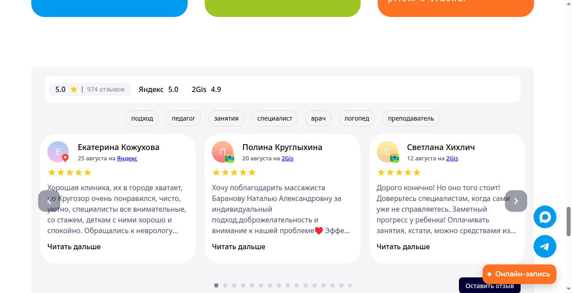This screenshot has width=572, height=293.
Task: Click the text 974 отзывов
Action: pos(105,89)
